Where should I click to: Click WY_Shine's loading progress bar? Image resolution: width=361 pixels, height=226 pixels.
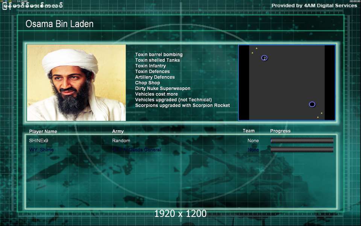pos(302,150)
